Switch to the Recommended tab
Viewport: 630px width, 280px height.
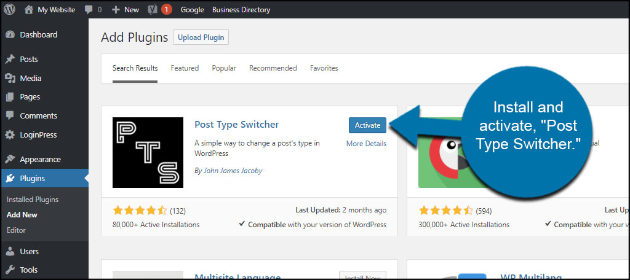click(273, 68)
